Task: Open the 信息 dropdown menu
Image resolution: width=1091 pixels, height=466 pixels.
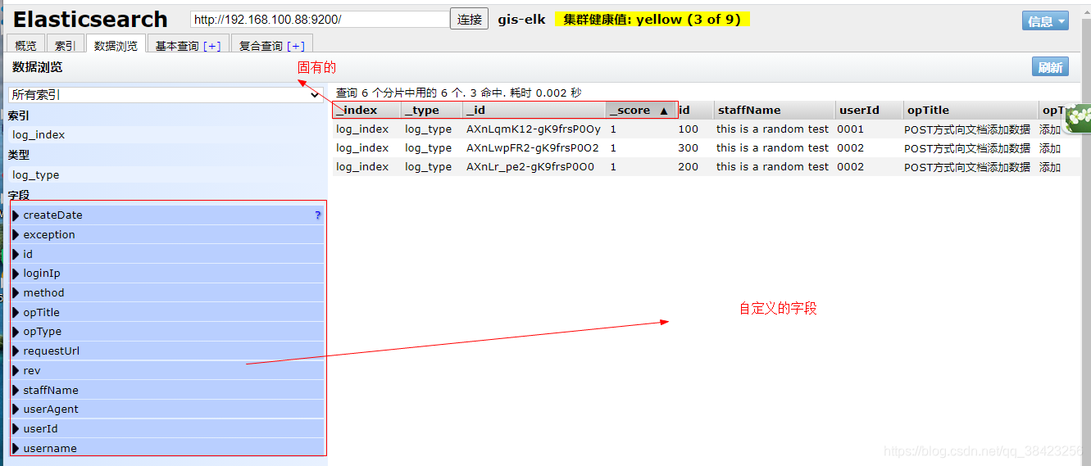Action: pyautogui.click(x=1045, y=21)
